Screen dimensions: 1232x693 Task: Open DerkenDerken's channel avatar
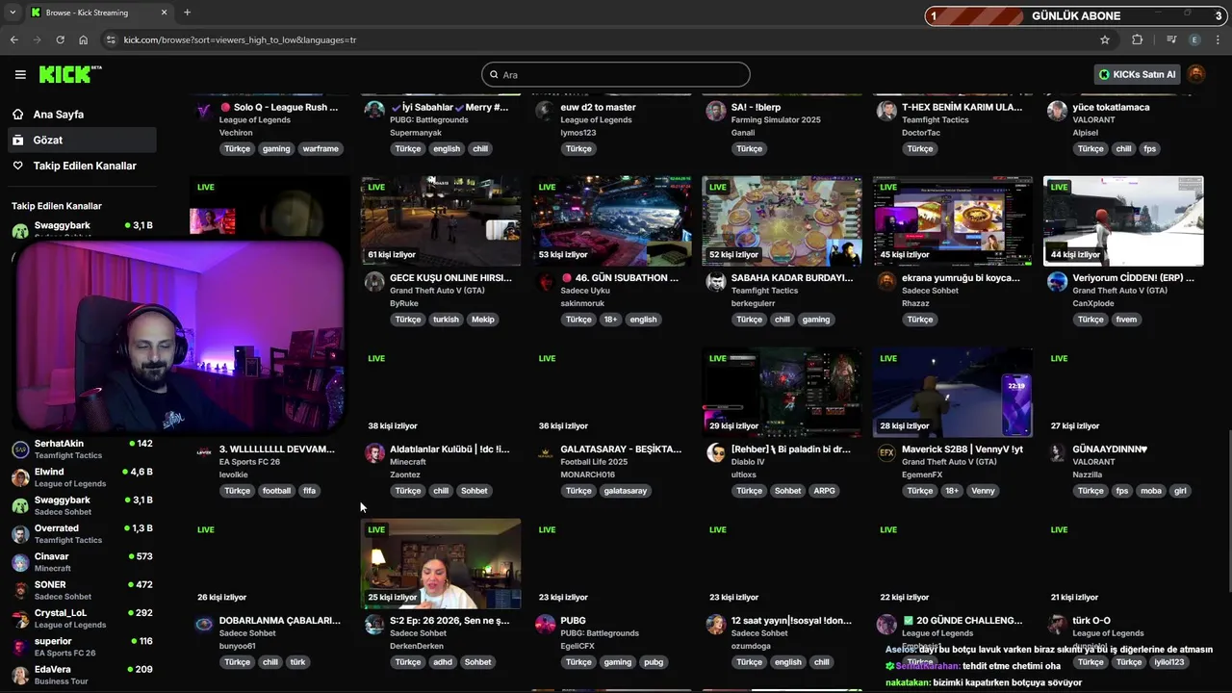pos(374,624)
